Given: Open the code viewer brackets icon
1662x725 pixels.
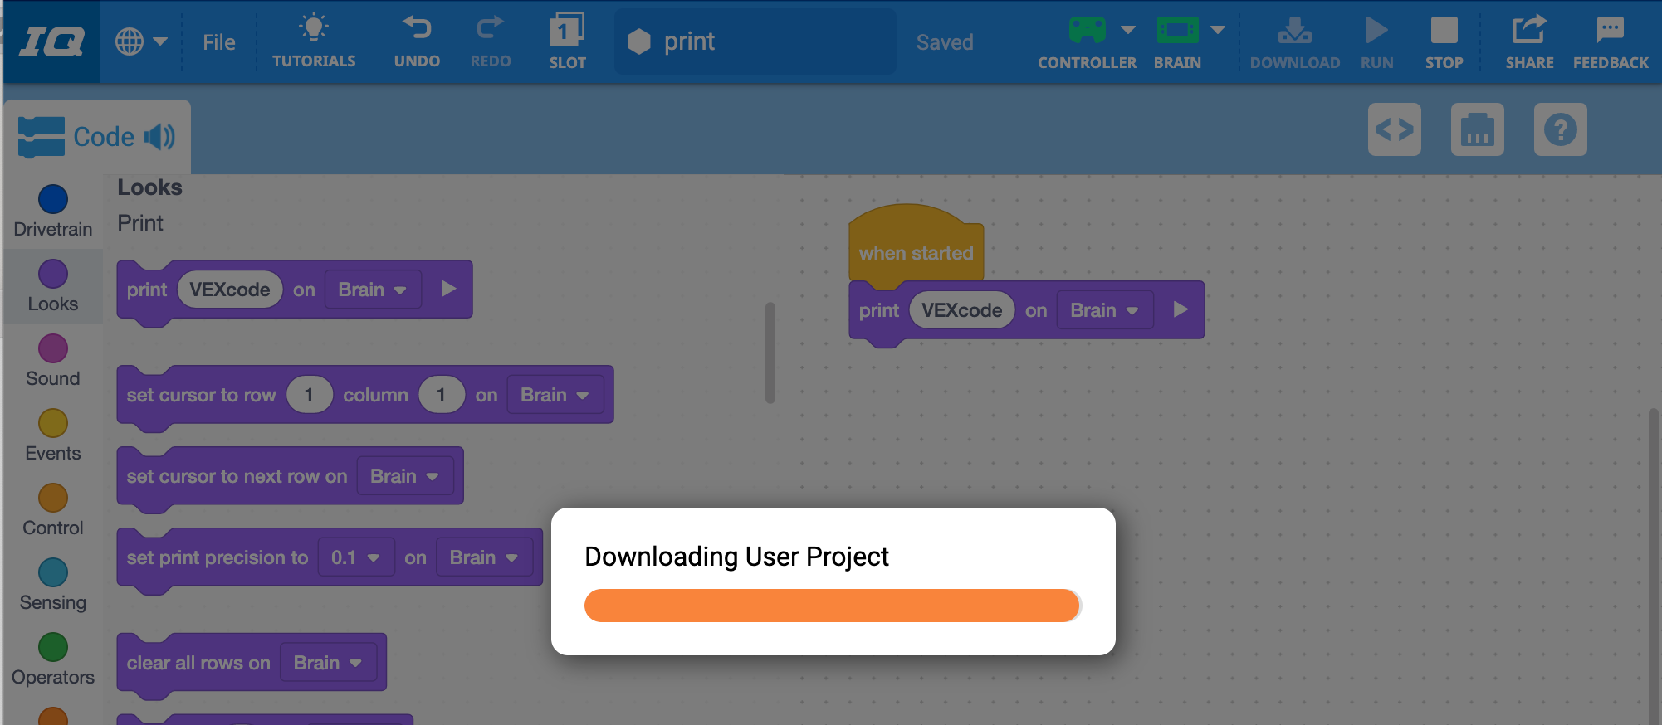Looking at the screenshot, I should tap(1394, 129).
